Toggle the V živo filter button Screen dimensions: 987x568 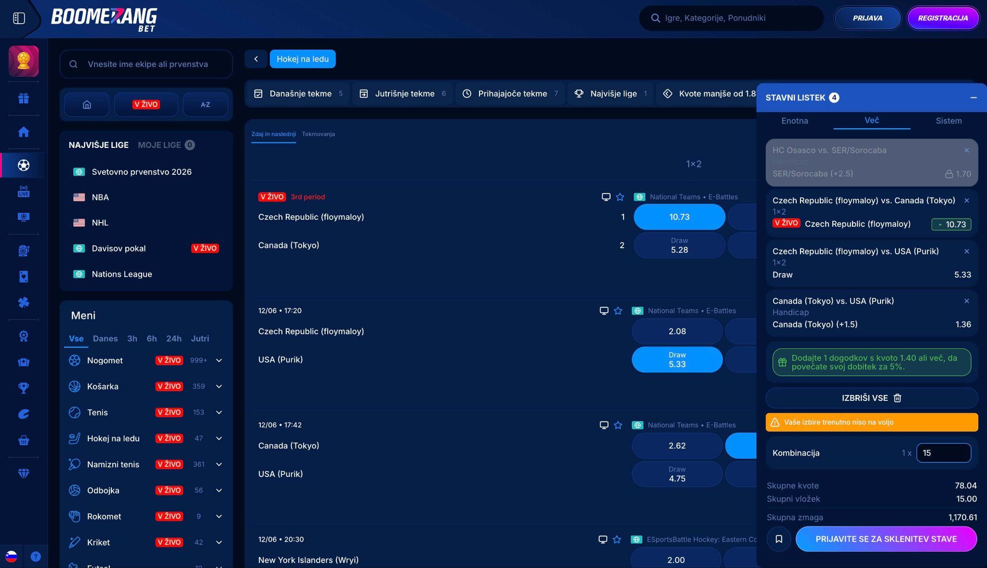click(x=146, y=105)
